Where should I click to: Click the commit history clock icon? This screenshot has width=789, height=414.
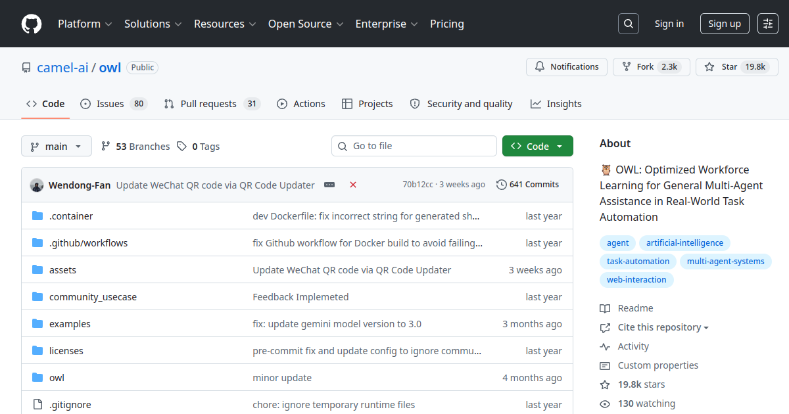pyautogui.click(x=502, y=185)
